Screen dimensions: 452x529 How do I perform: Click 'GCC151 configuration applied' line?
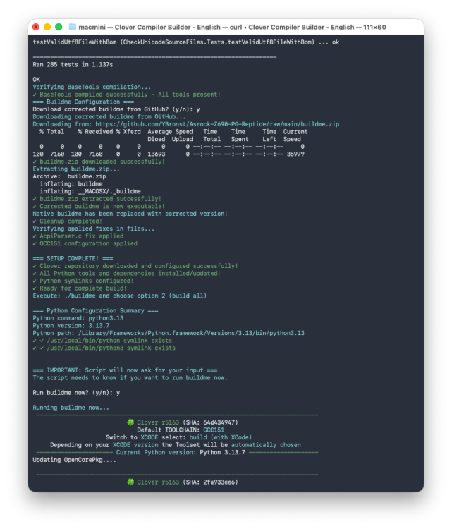tap(85, 243)
